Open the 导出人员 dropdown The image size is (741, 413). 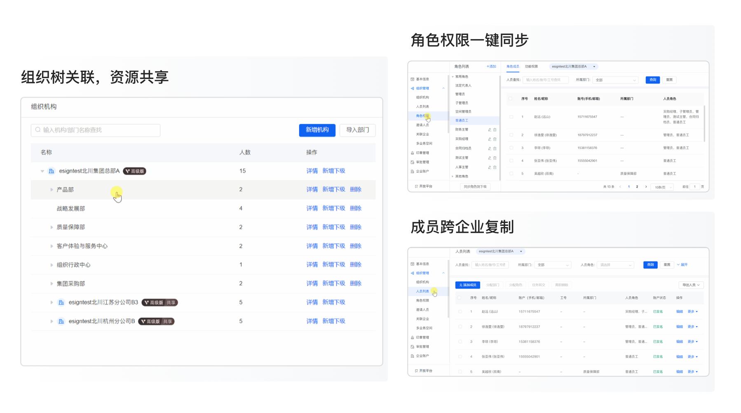(x=691, y=285)
